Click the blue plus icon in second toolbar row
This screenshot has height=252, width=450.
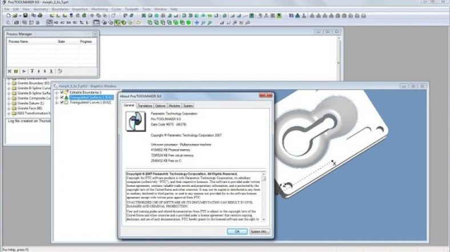coord(196,22)
